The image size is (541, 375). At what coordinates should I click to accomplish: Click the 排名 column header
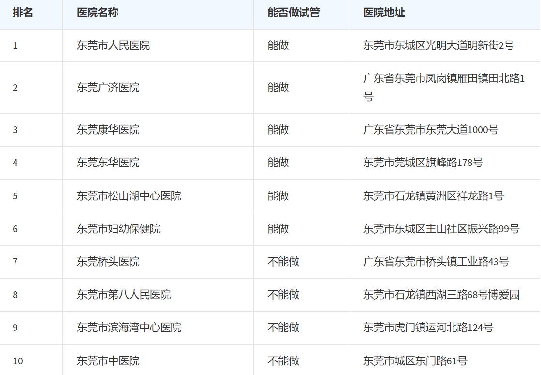tap(23, 13)
